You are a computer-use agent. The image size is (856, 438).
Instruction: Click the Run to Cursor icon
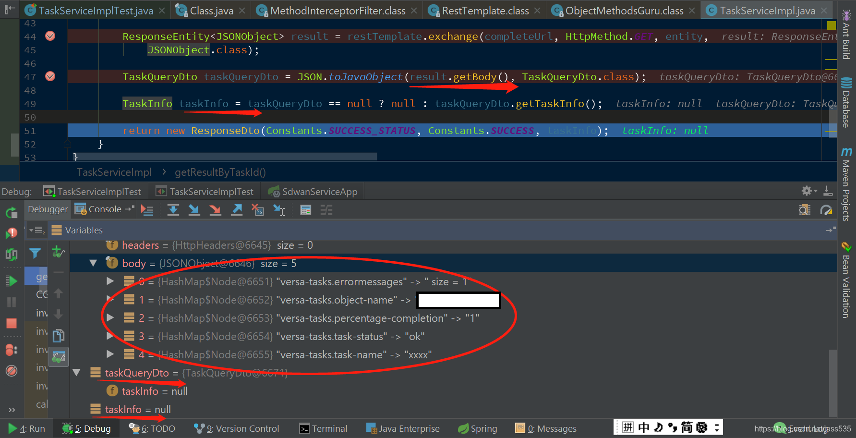[279, 209]
